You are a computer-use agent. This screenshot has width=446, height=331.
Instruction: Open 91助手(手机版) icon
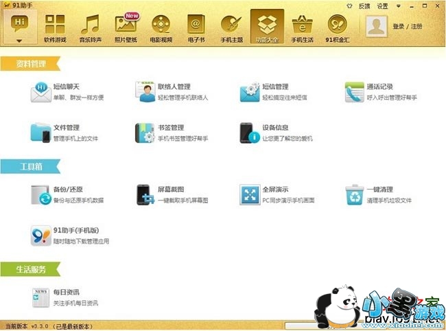(x=41, y=236)
